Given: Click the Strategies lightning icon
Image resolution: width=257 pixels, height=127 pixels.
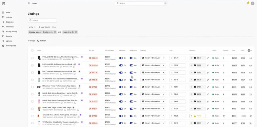Looking at the screenshot, I should point(3,22).
